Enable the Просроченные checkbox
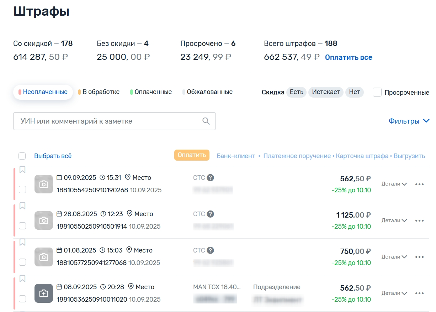Image resolution: width=436 pixels, height=312 pixels. pos(377,92)
